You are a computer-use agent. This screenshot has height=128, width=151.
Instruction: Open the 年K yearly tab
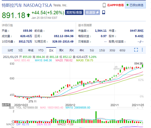tap(82, 50)
